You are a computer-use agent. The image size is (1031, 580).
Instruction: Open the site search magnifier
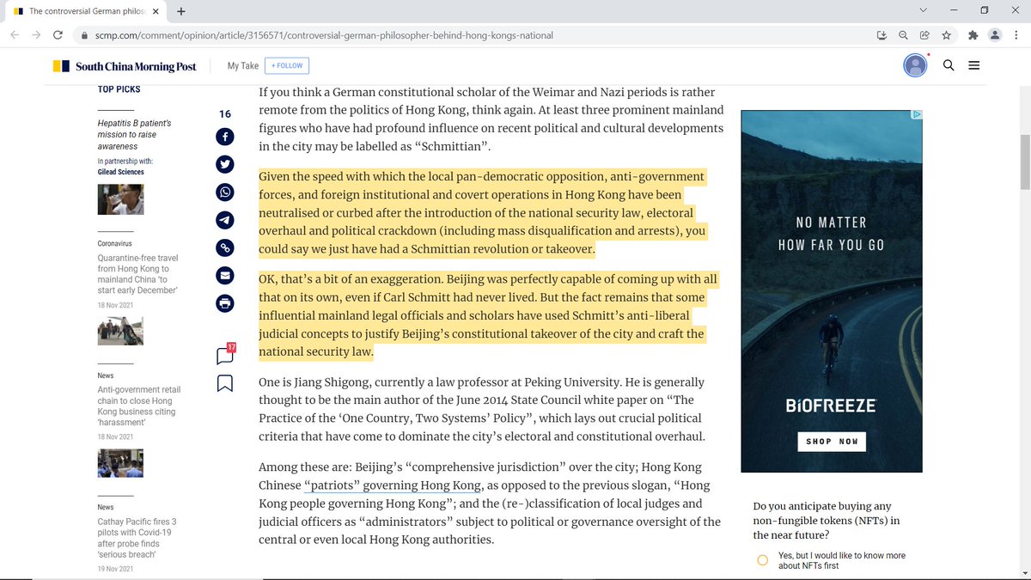pos(949,65)
